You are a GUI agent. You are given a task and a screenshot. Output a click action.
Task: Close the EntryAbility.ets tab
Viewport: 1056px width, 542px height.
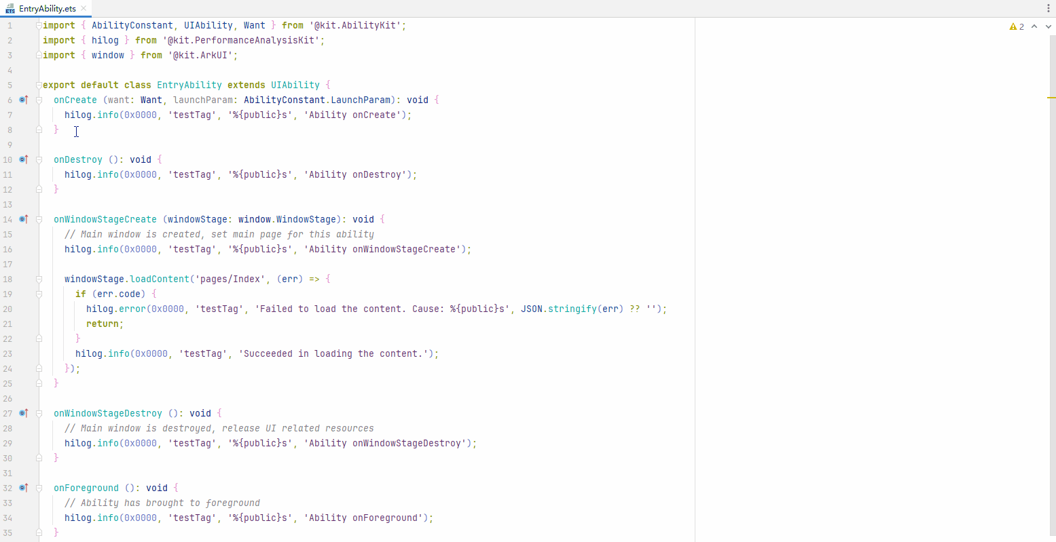pyautogui.click(x=84, y=9)
